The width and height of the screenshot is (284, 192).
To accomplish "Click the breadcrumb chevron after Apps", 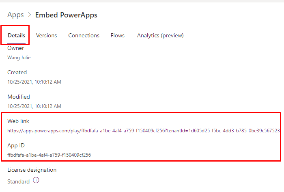I will pos(30,15).
